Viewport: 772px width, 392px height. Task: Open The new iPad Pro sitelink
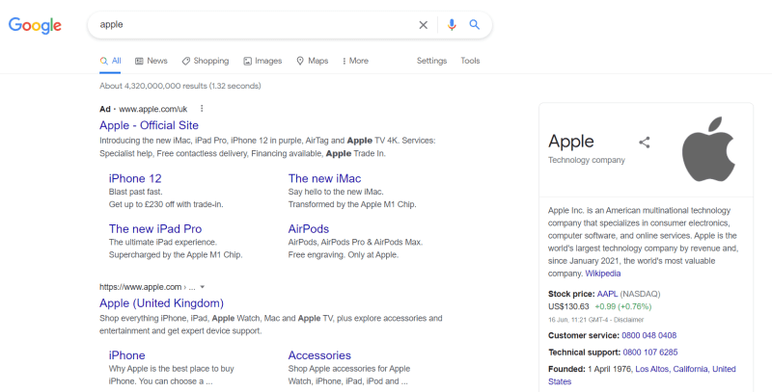pos(155,229)
